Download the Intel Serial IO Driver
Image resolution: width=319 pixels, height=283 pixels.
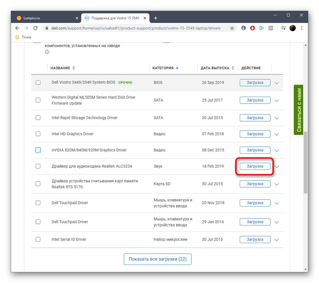(x=255, y=239)
